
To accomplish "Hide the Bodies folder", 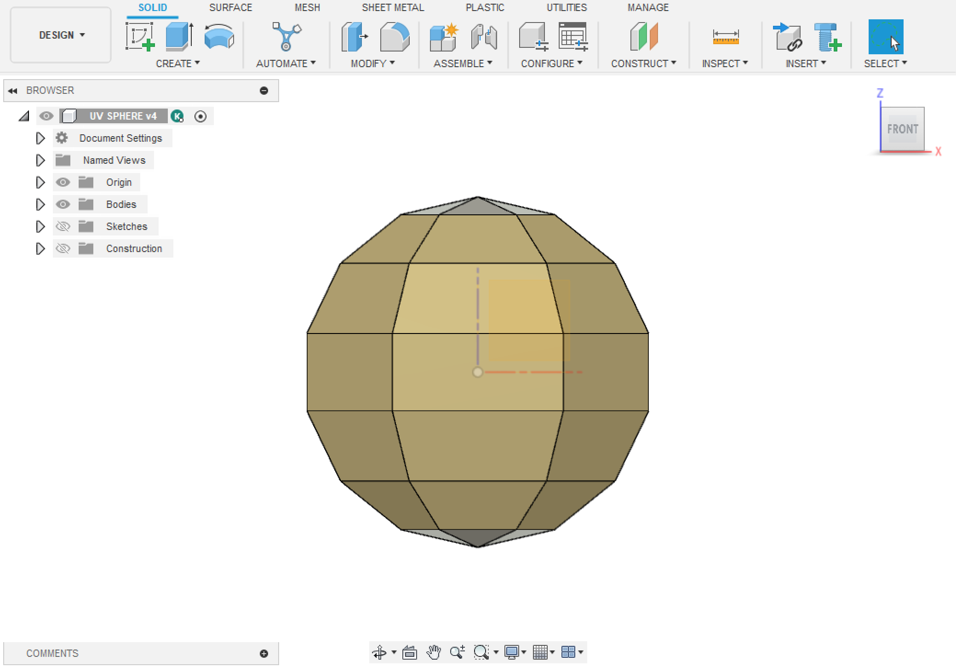I will pyautogui.click(x=63, y=204).
